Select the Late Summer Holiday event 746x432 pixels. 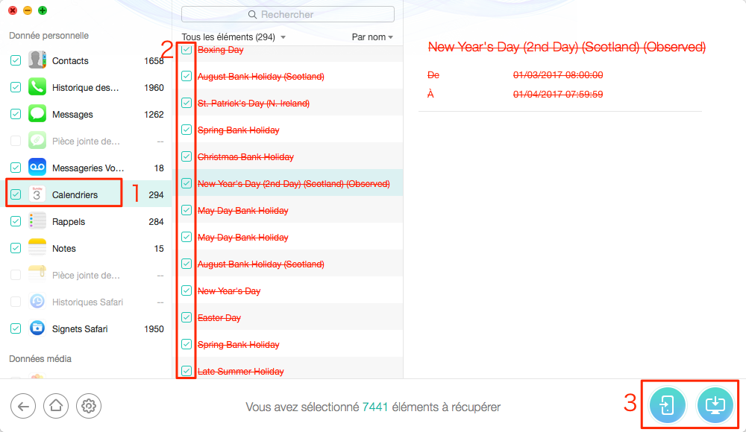click(241, 371)
